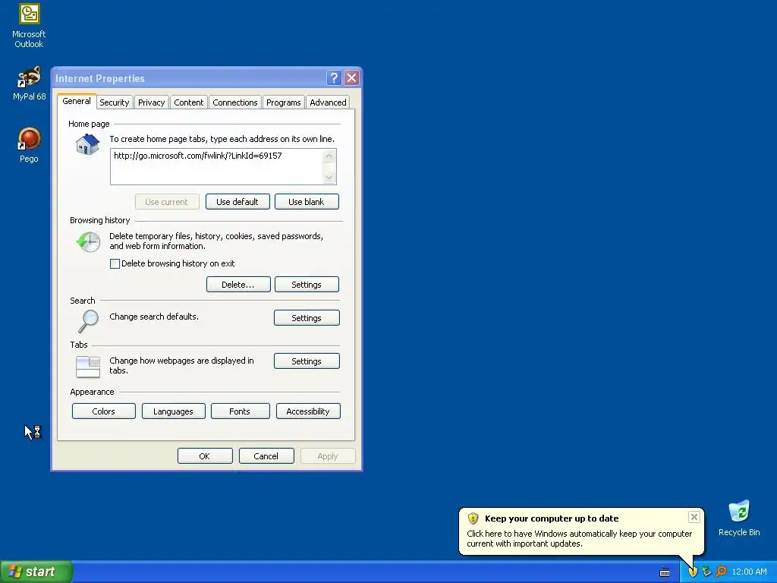This screenshot has height=583, width=777.
Task: Open the Accessibility button
Action: pyautogui.click(x=308, y=411)
